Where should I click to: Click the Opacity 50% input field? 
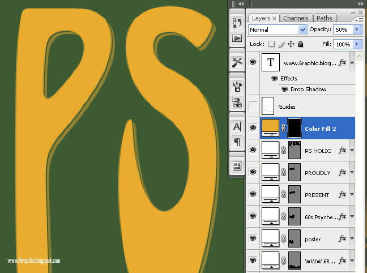coord(343,29)
